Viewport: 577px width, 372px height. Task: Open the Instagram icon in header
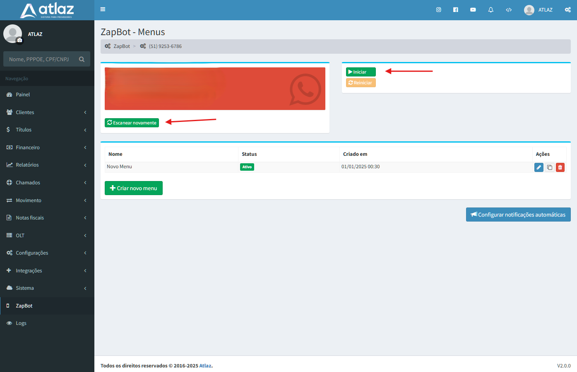[x=438, y=10]
